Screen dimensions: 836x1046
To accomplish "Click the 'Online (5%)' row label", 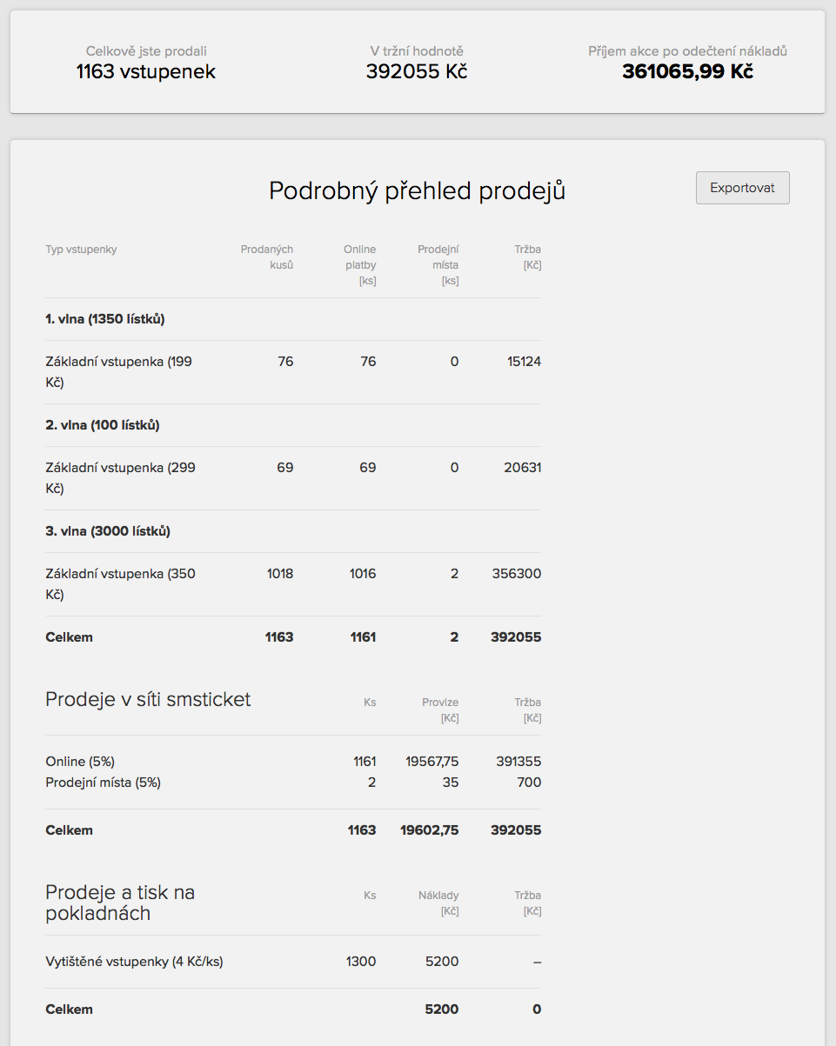I will pyautogui.click(x=80, y=762).
